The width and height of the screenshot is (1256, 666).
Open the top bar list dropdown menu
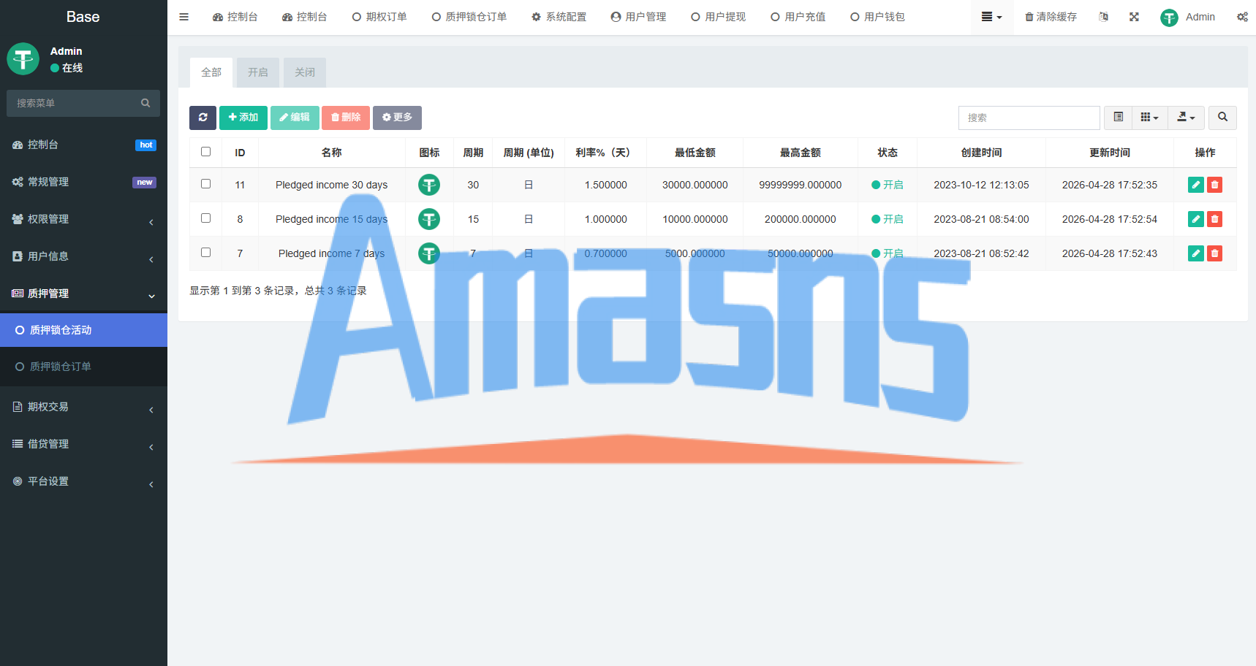(x=991, y=17)
